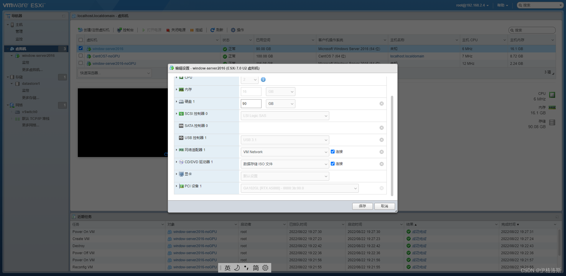Screen dimensions: 566x276
Task: Click the Power on toolbar button
Action: tap(152, 30)
